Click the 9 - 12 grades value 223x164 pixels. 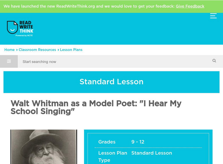pos(138,142)
